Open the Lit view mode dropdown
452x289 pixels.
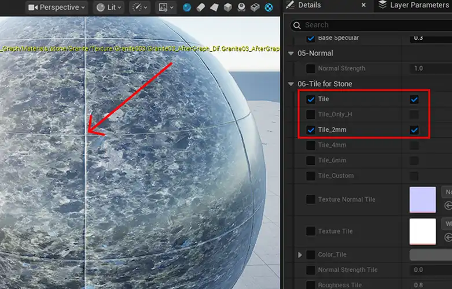pyautogui.click(x=109, y=7)
